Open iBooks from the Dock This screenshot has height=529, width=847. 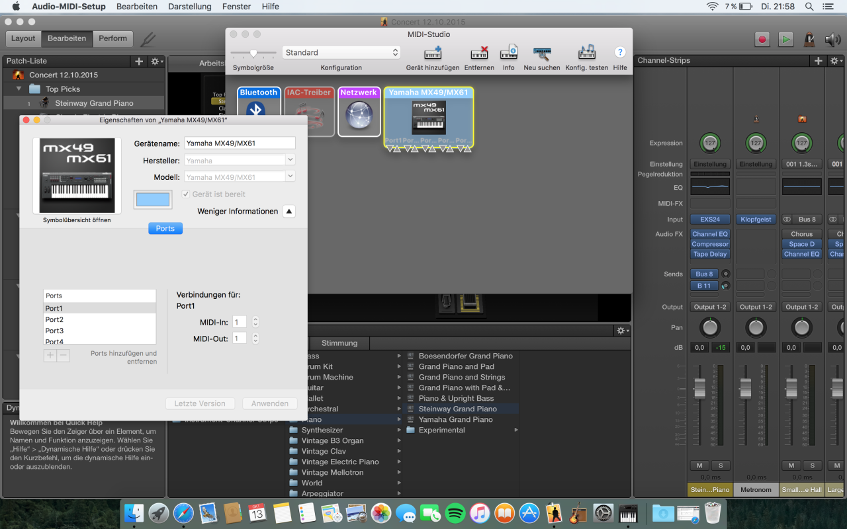(504, 512)
